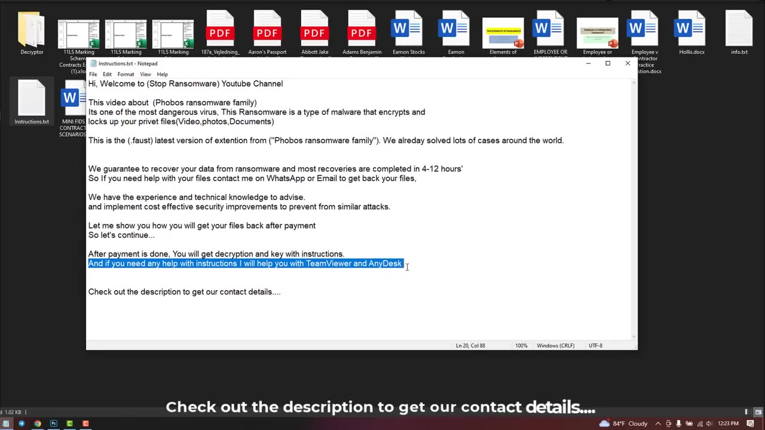The width and height of the screenshot is (765, 430).
Task: Click the battery tray icon
Action: (x=689, y=423)
